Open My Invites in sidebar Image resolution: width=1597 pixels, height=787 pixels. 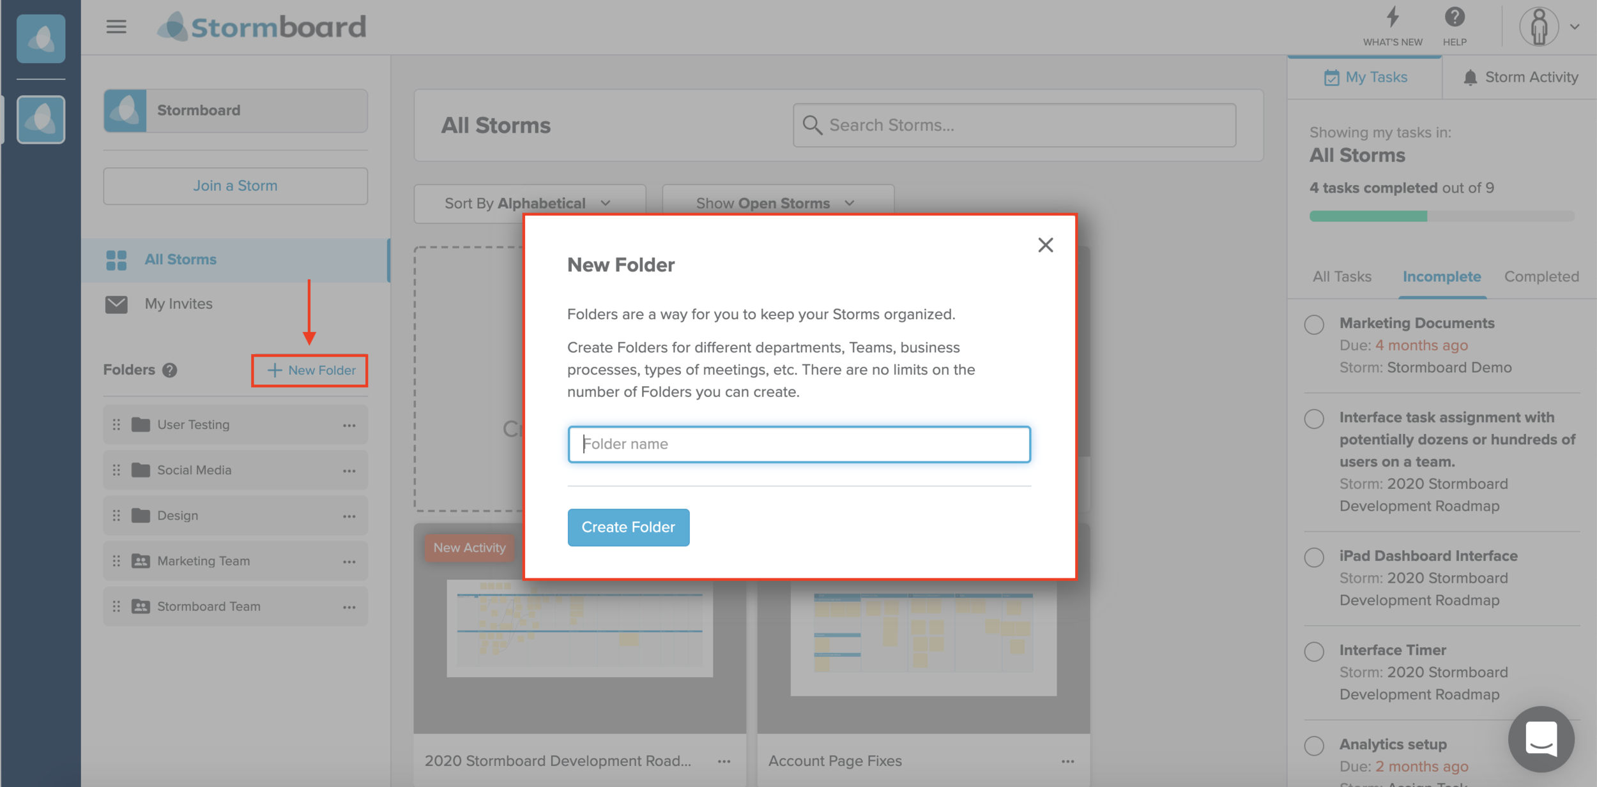point(179,304)
